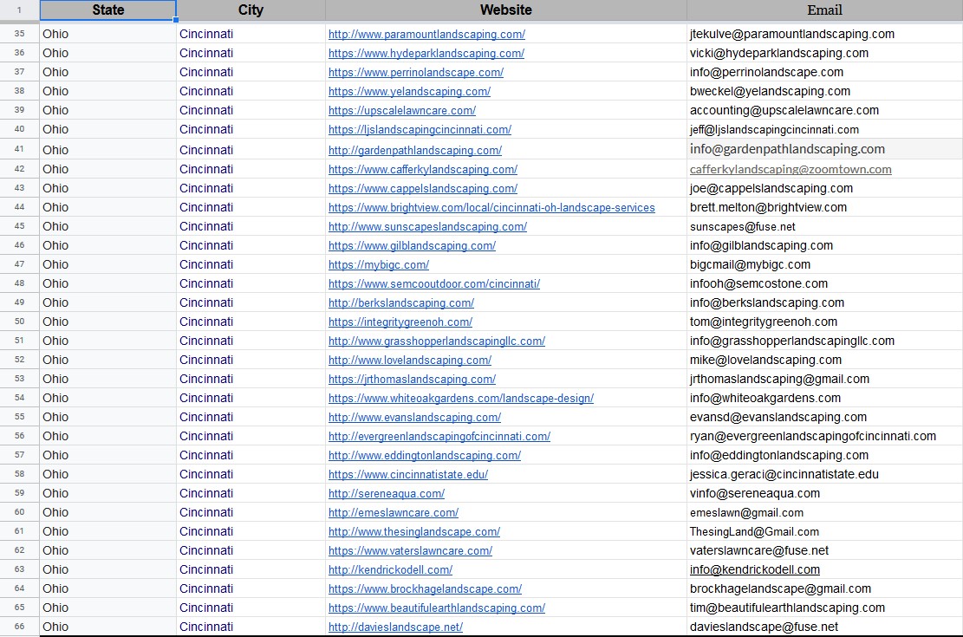Open the sereneaqua.com link

pos(387,493)
